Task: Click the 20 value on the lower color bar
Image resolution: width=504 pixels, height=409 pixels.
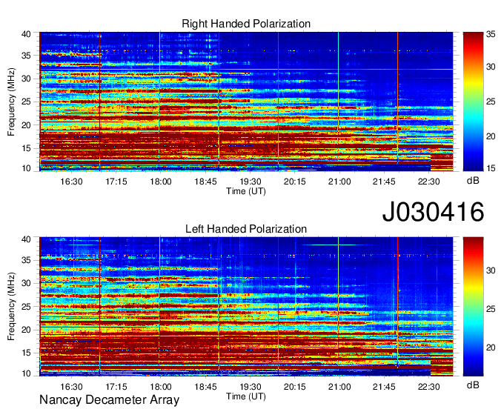Action: coord(491,348)
